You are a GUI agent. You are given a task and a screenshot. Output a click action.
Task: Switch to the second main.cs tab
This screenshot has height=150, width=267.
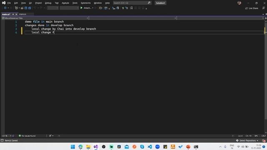23,14
